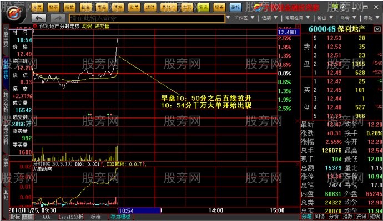Image resolution: width=383 pixels, height=221 pixels.
Task: Click the 均线 legend label
Action: 87,26
